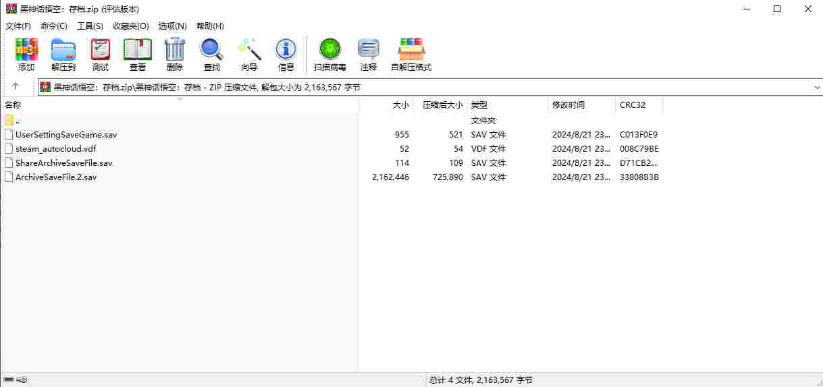The width and height of the screenshot is (823, 387).
Task: Click file icon of ShareArchiveSaveFile.sav
Action: [9, 162]
